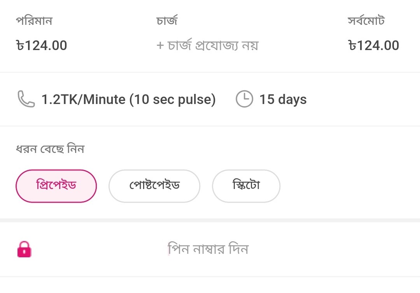Click the plus sign before চার্জ প্রযোজ্য
The image size is (420, 293).
tap(160, 45)
